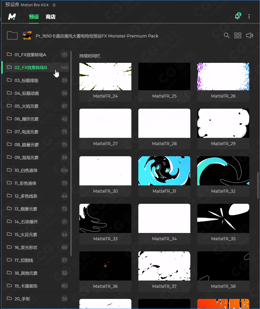Click the category list vertical scrollbar

point(71,154)
